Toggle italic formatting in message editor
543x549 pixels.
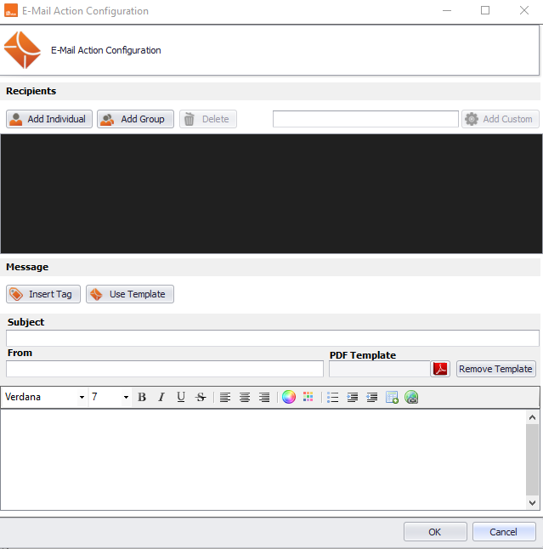[x=161, y=397]
